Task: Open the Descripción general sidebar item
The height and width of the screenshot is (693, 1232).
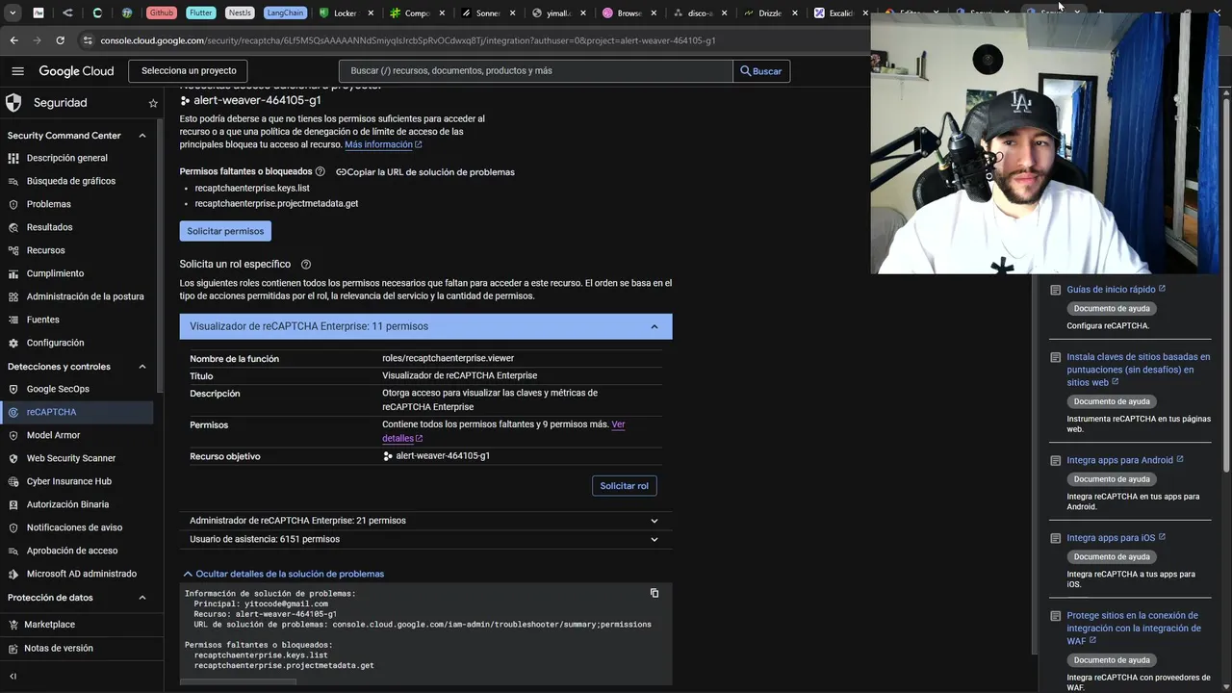Action: coord(77,158)
